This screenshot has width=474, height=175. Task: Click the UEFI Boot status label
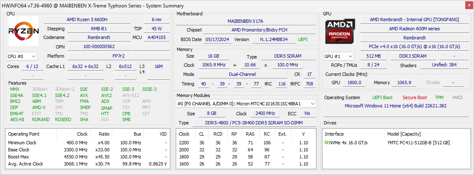click(382, 97)
